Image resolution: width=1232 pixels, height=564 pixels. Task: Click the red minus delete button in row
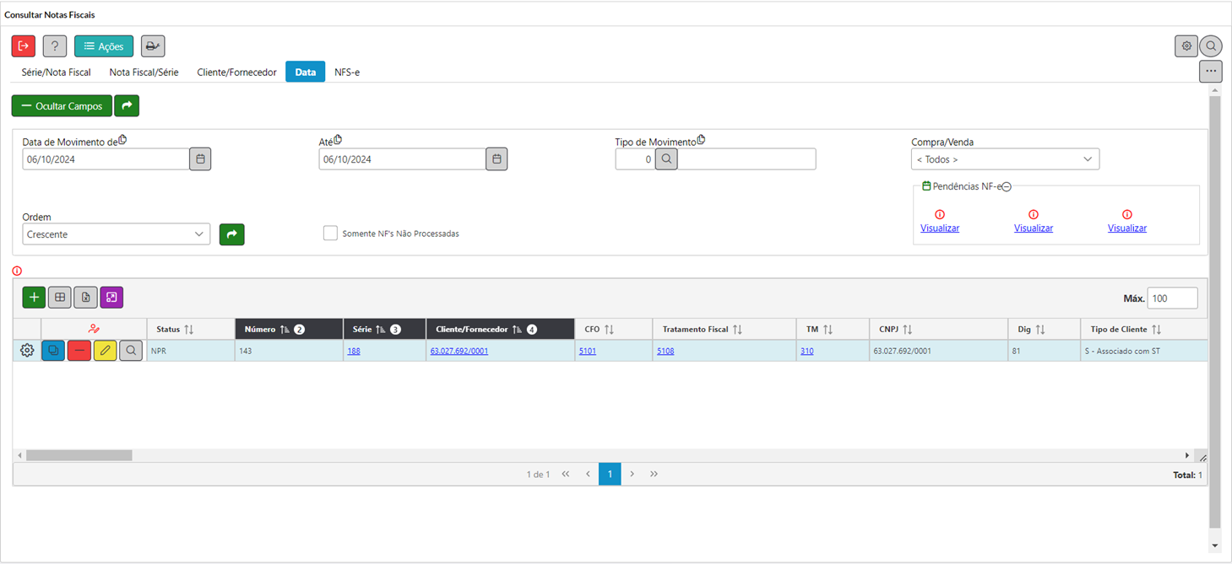coord(79,351)
